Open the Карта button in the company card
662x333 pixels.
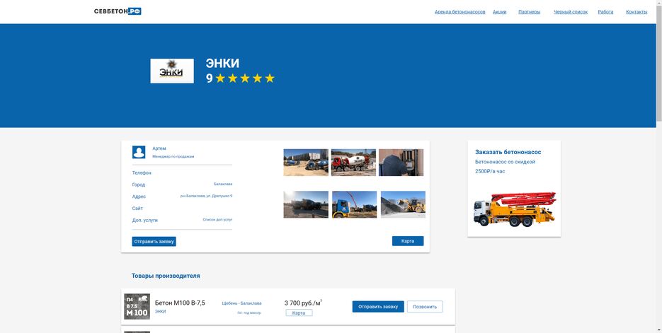[407, 241]
